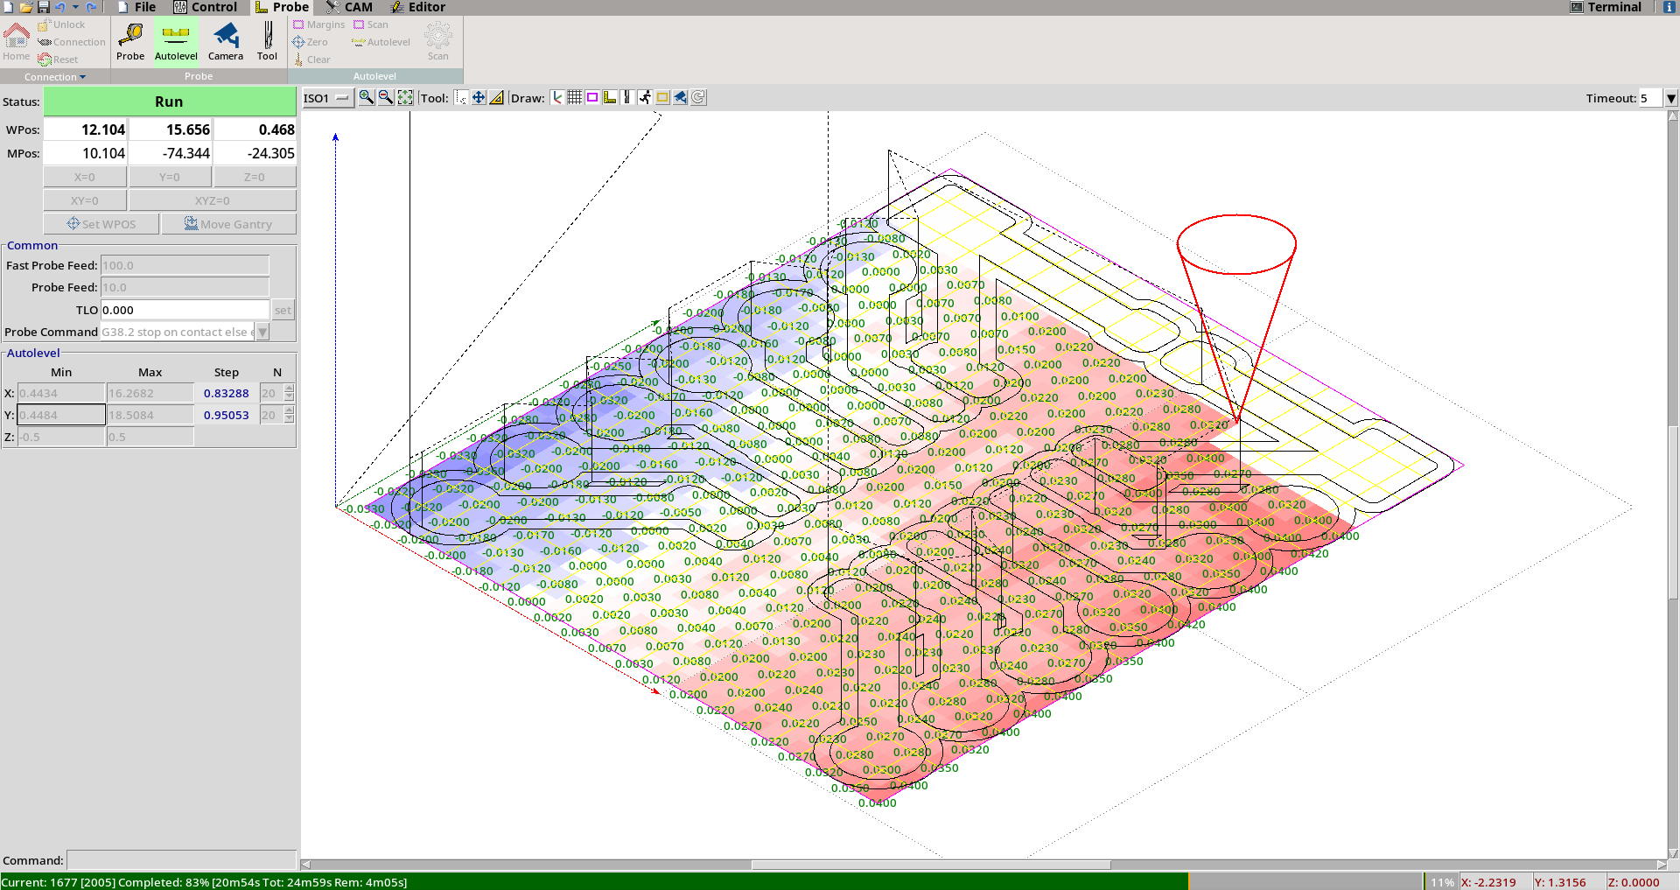Viewport: 1680px width, 890px height.
Task: Open the Tool change probe mode
Action: pos(267,41)
